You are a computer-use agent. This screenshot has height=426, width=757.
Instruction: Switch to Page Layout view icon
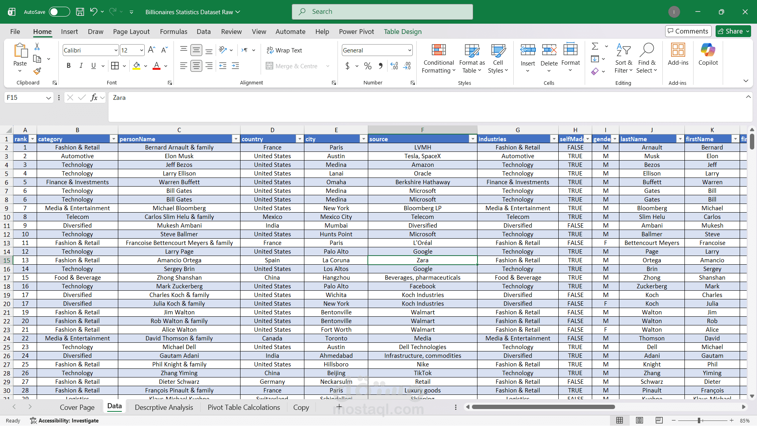tap(640, 420)
